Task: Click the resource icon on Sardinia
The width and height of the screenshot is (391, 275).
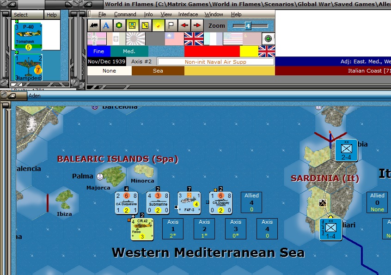Action: 323,203
